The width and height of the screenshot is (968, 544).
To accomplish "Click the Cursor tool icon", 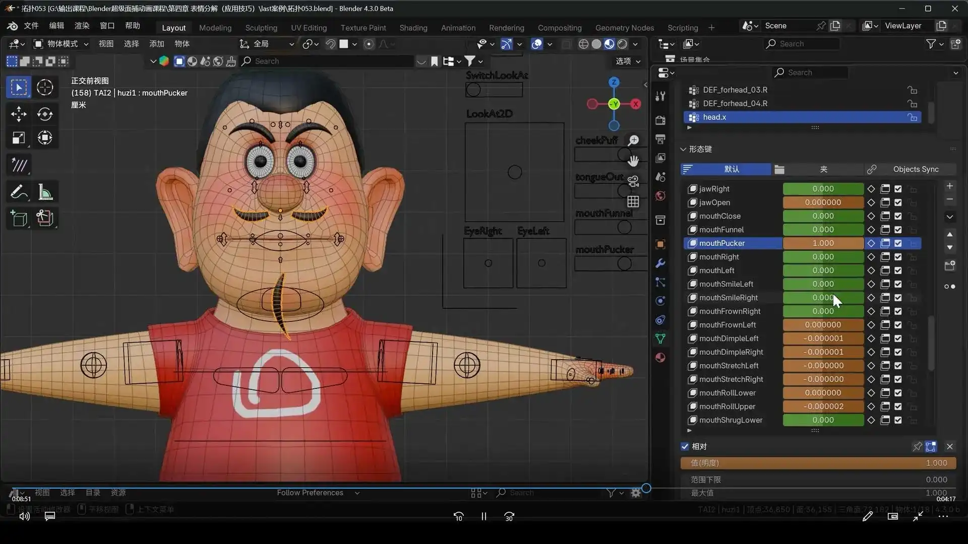I will coord(45,87).
